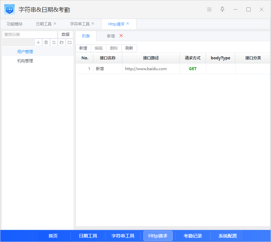Viewport: 271px width, 242px height.
Task: Switch to the 功能模块 tab
Action: 15,24
